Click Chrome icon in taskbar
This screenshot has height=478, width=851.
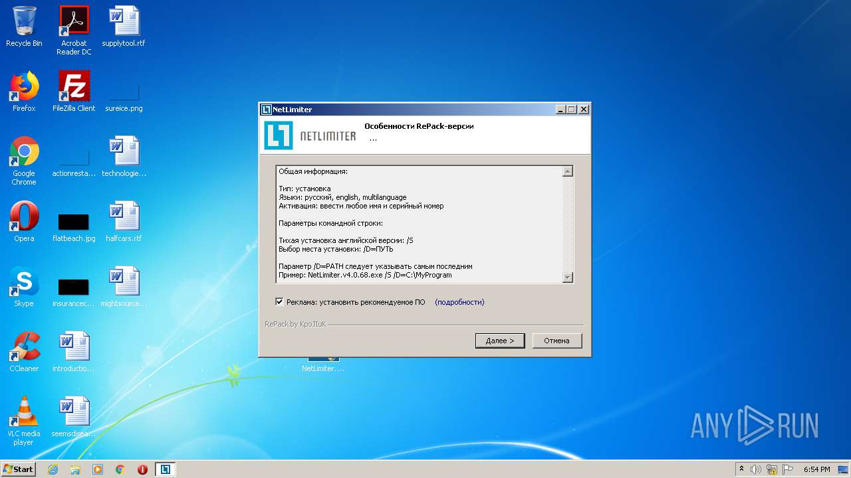[120, 469]
